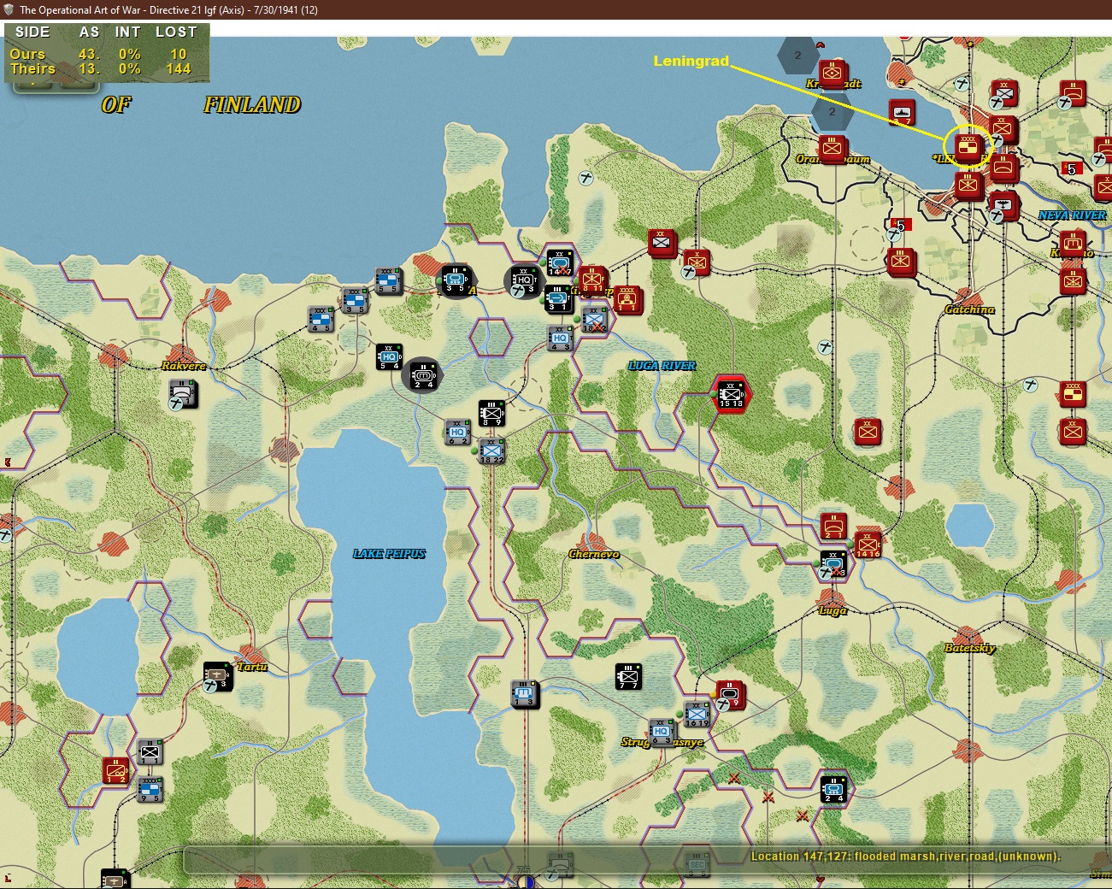Select the Soviet XXXX commander unit 1-1
1112x889 pixels.
click(627, 299)
